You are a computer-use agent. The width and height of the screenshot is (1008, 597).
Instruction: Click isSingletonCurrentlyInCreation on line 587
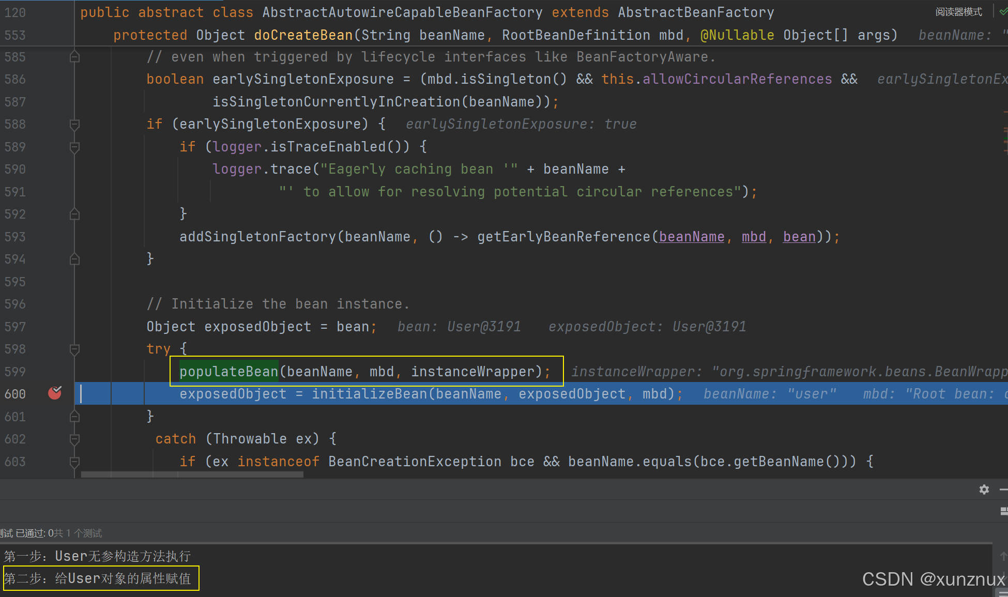336,102
